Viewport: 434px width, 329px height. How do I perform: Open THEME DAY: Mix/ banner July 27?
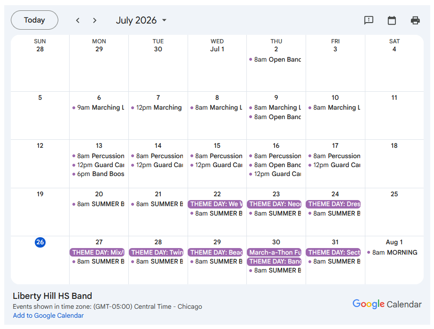[x=97, y=252]
